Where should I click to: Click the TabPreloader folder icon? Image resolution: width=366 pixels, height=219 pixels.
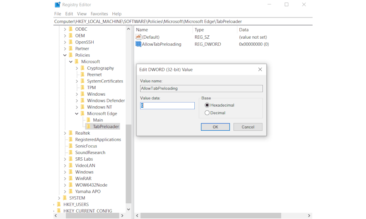(x=88, y=127)
